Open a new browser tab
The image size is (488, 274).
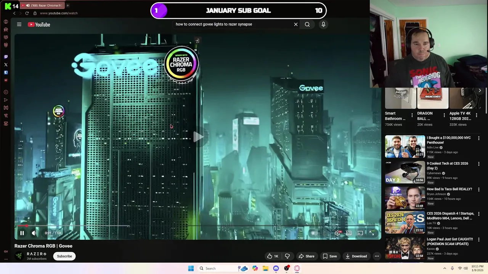coord(67,5)
